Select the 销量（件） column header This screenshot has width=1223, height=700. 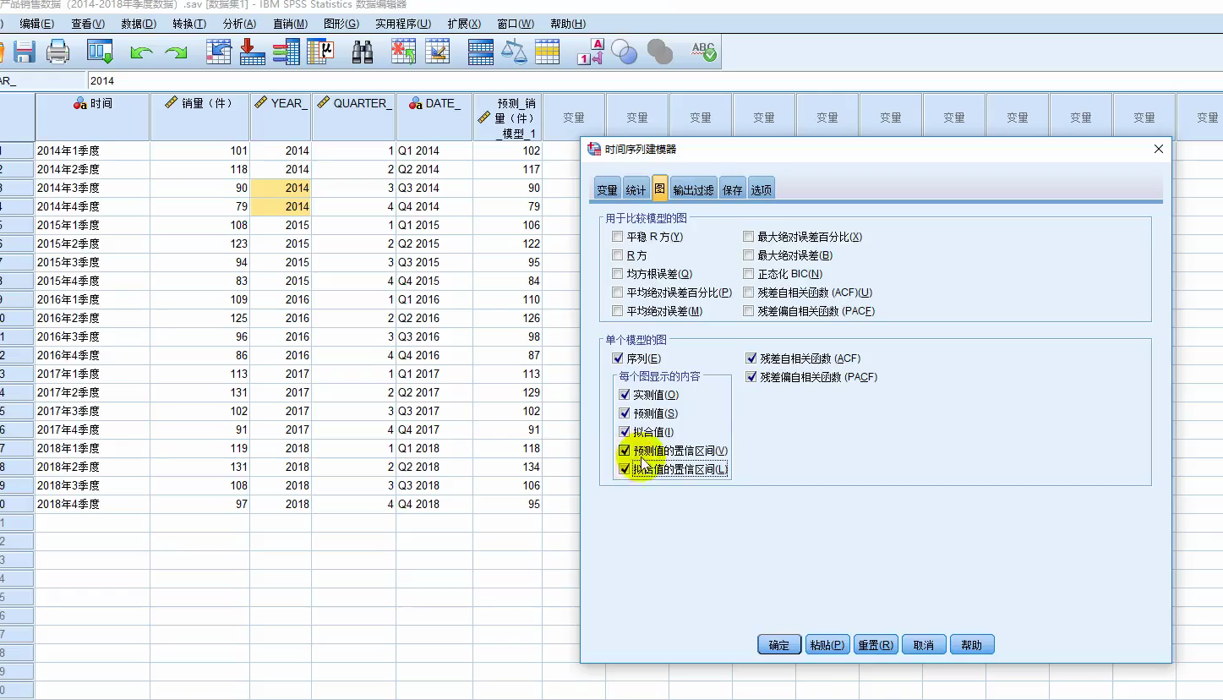coord(199,117)
